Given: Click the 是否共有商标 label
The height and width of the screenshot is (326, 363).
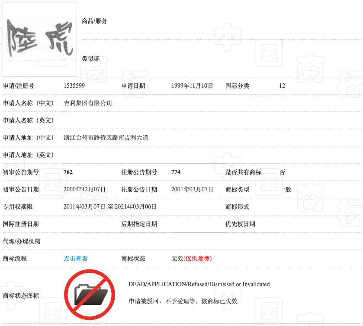Looking at the screenshot, I should [243, 172].
